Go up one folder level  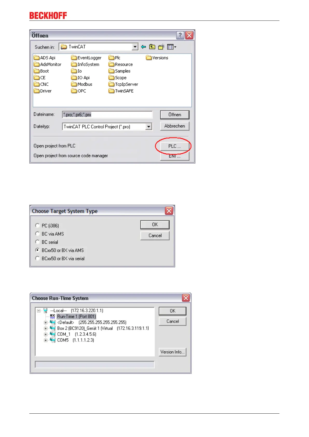tap(152, 47)
